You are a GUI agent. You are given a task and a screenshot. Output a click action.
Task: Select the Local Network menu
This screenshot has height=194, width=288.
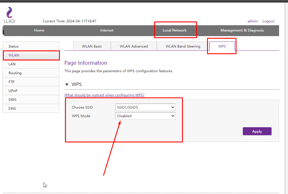tap(175, 30)
